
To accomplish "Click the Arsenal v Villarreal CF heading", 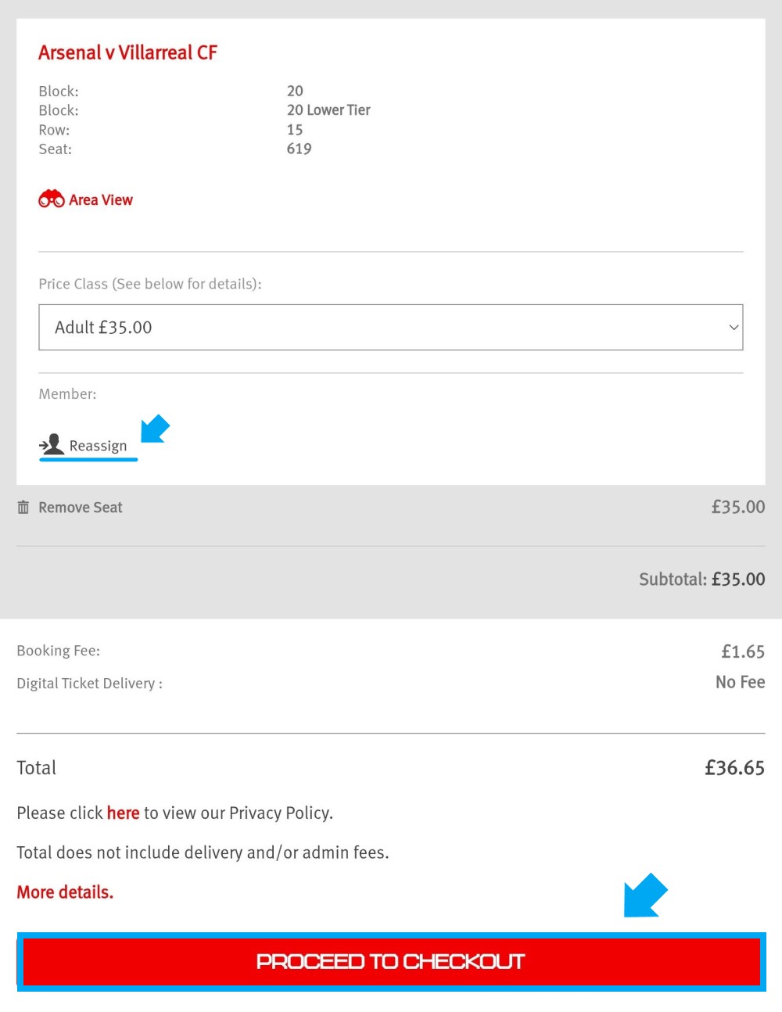I will [127, 52].
